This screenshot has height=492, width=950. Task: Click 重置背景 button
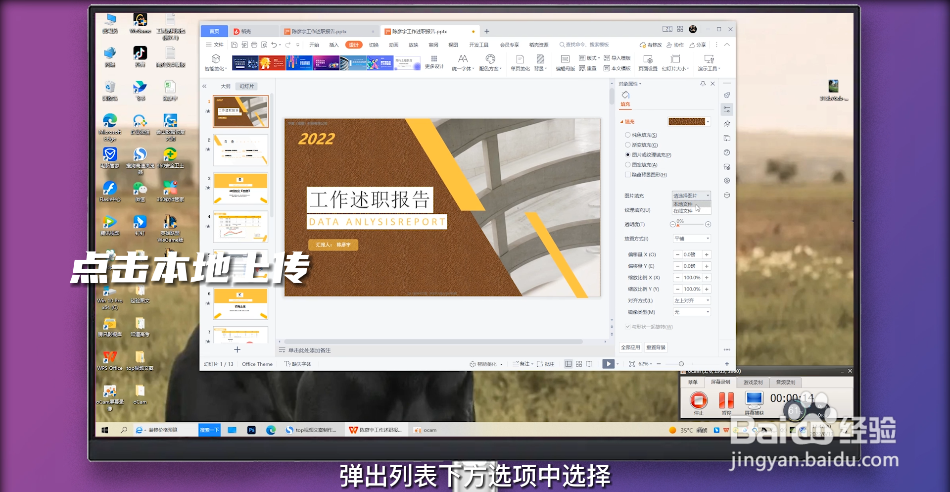click(x=656, y=347)
